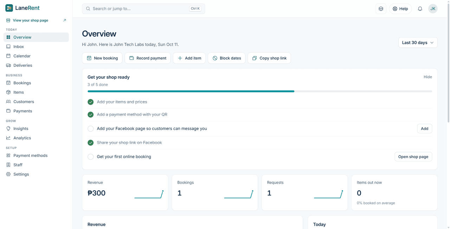The image size is (450, 229).
Task: Click the bug report icon in top bar
Action: [381, 9]
